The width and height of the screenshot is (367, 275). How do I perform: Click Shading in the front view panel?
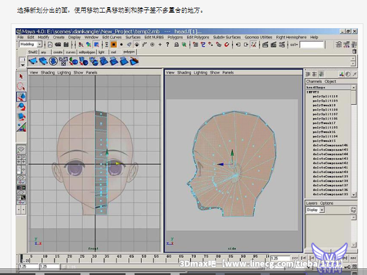tap(47, 72)
